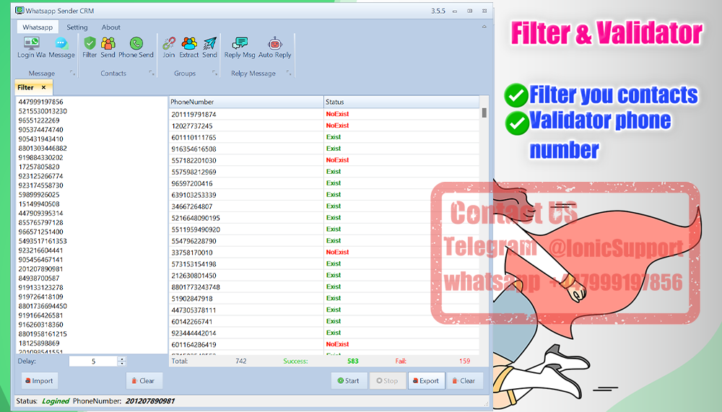Image resolution: width=722 pixels, height=412 pixels.
Task: Select row with number 201119791874
Action: click(324, 114)
